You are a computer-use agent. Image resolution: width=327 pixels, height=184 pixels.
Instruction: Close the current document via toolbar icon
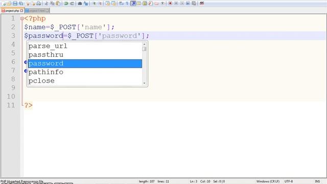[28, 4]
